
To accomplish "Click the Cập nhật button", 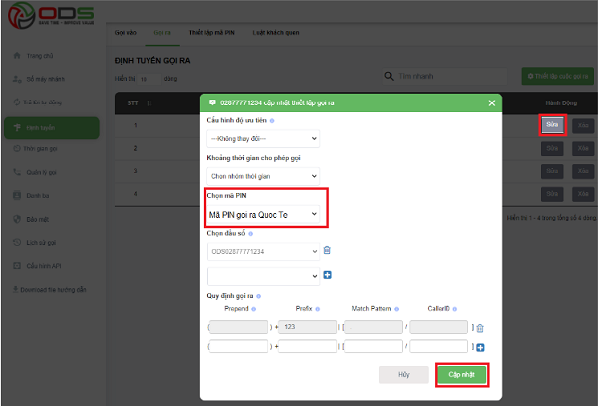I will 461,375.
